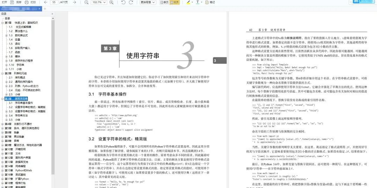The width and height of the screenshot is (377, 188).
Task: Open 第5章 条件、循环及其他语句
Action: [22, 128]
